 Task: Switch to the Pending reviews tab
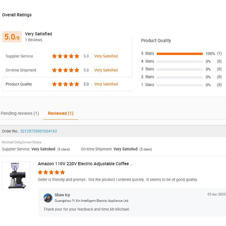(20, 113)
